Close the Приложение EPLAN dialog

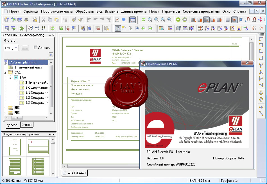pos(247,63)
